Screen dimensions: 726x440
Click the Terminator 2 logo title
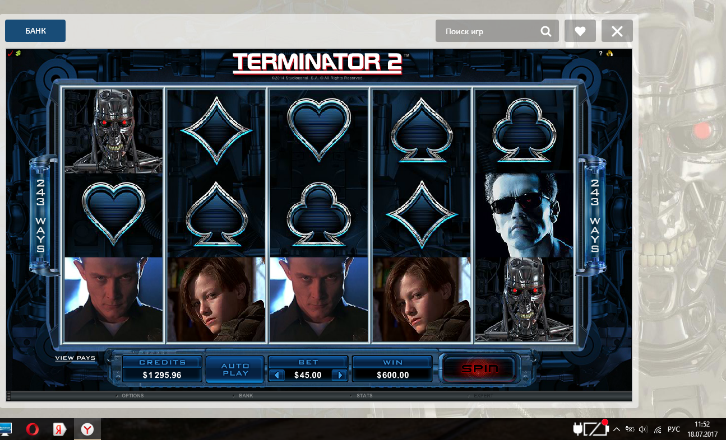pos(318,63)
